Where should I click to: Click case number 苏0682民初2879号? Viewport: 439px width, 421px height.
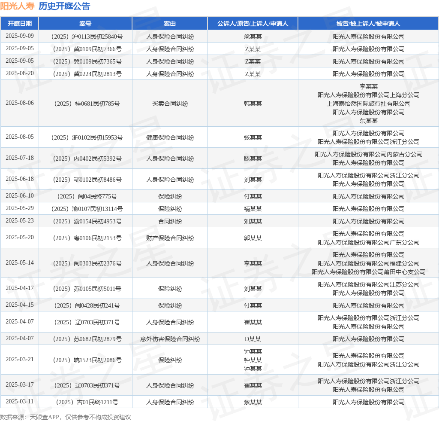point(87,339)
